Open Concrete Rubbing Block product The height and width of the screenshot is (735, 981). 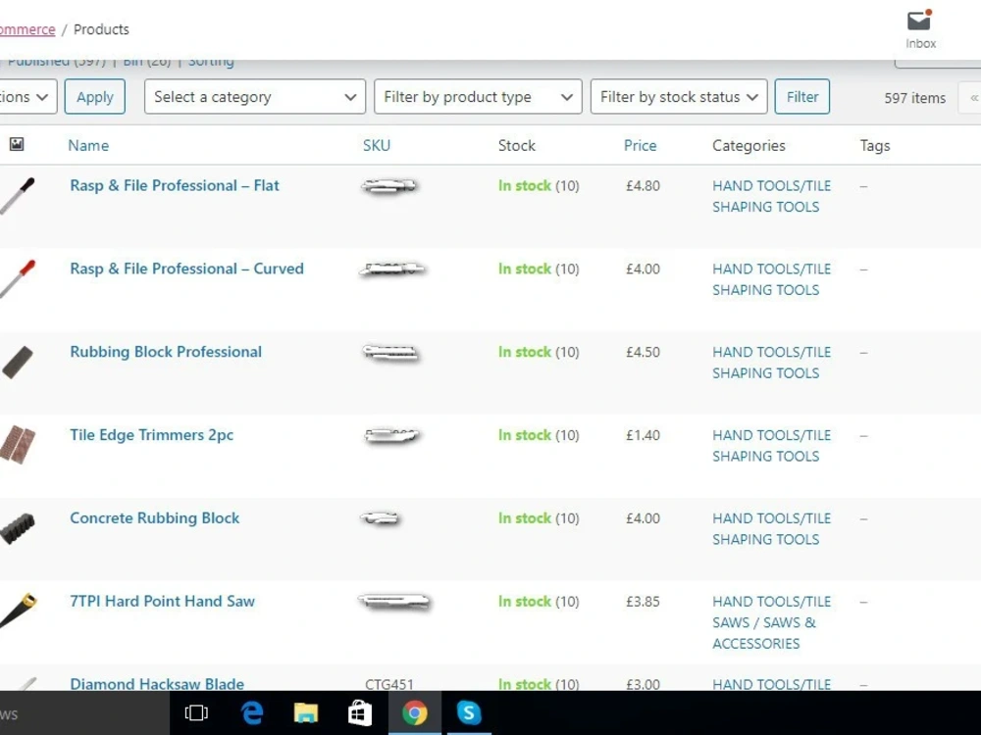(155, 518)
